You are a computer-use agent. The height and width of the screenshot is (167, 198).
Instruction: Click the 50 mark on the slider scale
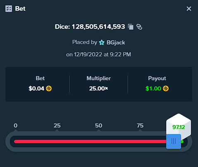coord(98,125)
